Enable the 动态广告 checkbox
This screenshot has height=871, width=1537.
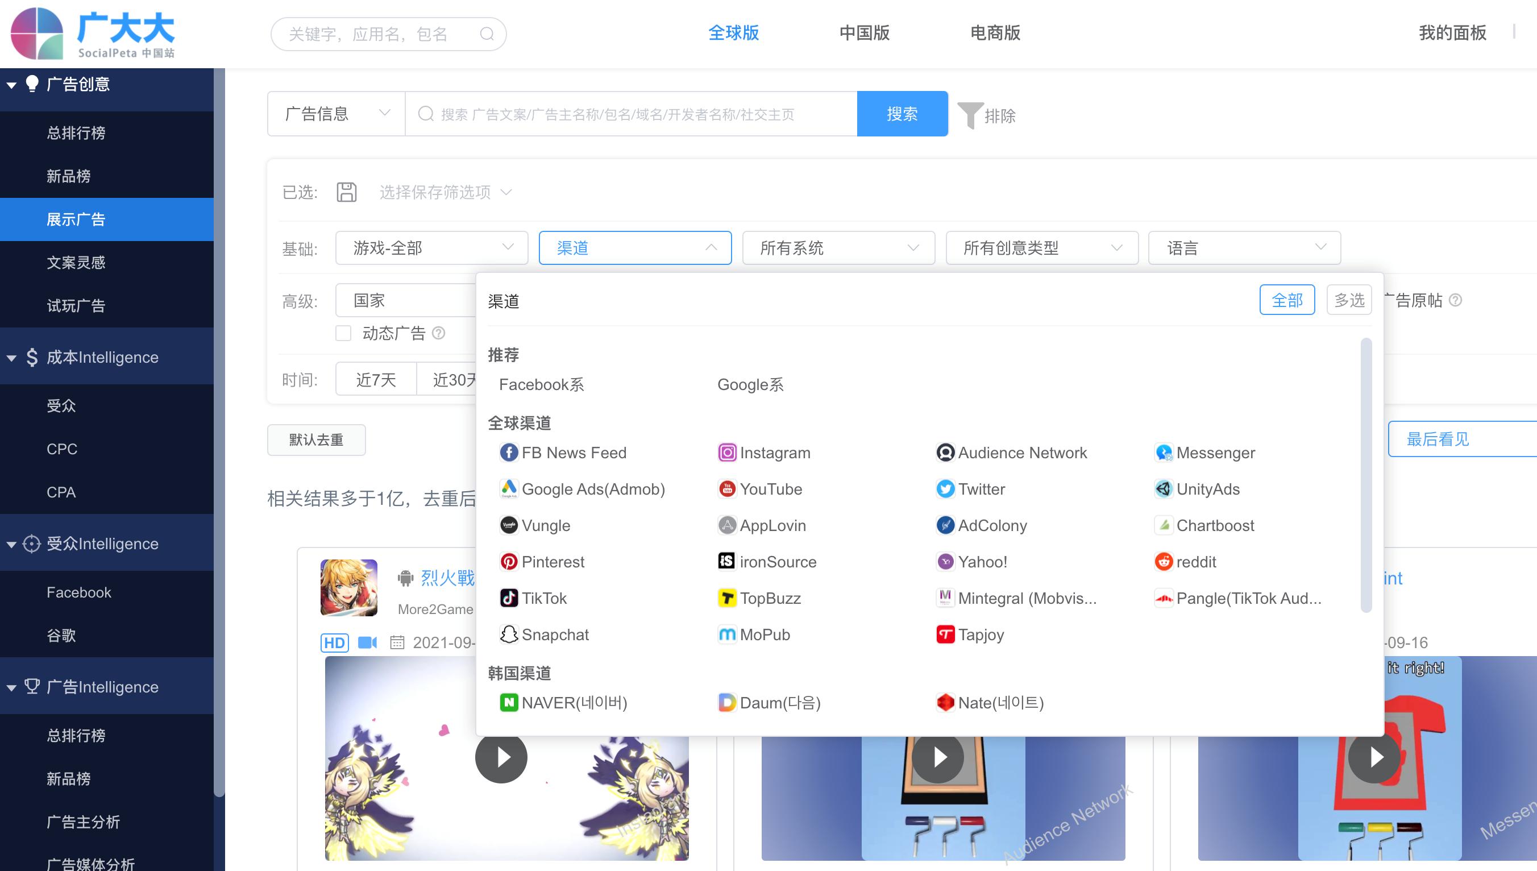(343, 333)
